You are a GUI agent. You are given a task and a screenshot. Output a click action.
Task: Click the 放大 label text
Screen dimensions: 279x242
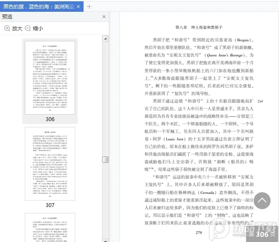17,28
